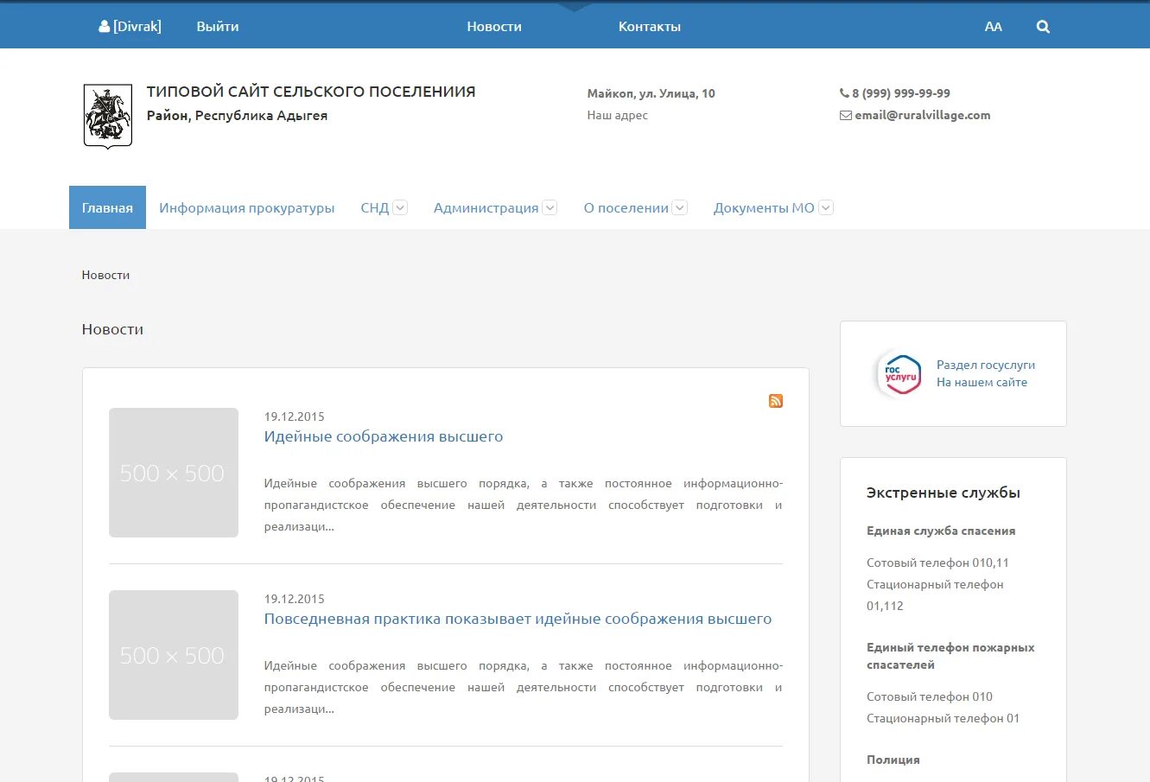Click the user icon beside [Divrak]
The image size is (1150, 782).
(104, 27)
